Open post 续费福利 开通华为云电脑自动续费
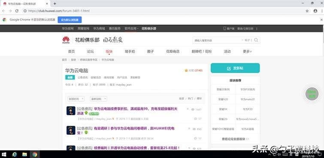324x158 pixels. point(137,148)
